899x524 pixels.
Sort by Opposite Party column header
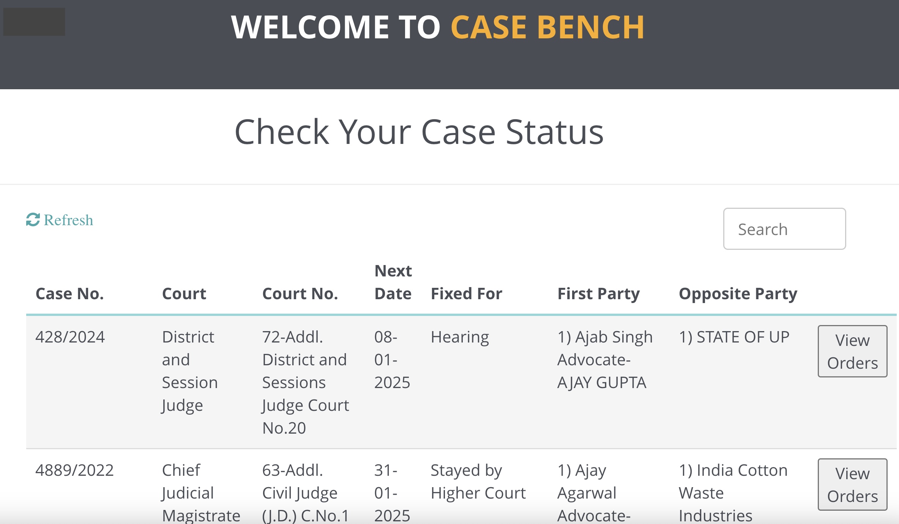pos(738,294)
